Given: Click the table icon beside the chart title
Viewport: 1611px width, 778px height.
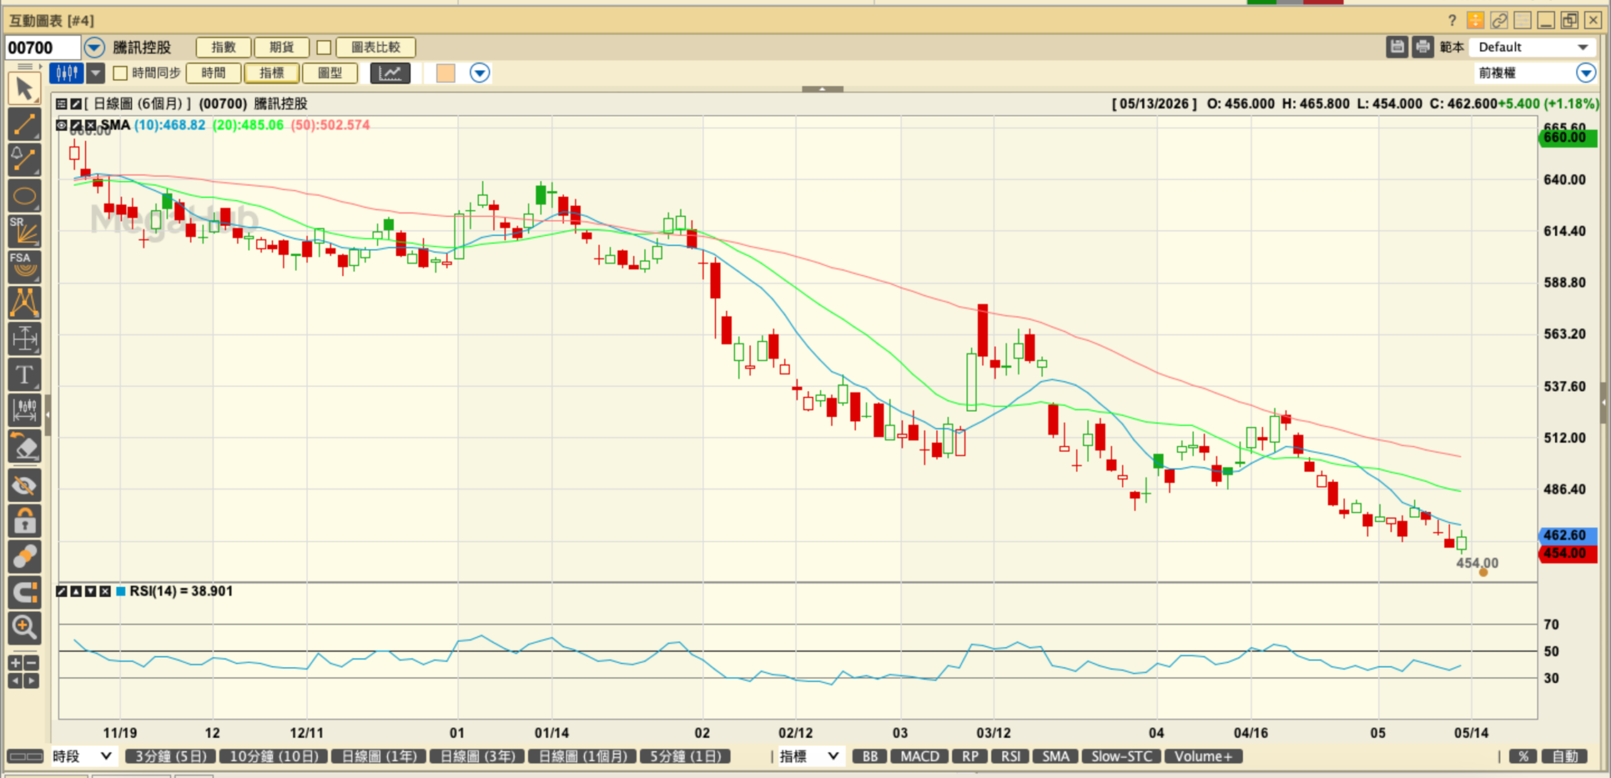Looking at the screenshot, I should click(62, 104).
